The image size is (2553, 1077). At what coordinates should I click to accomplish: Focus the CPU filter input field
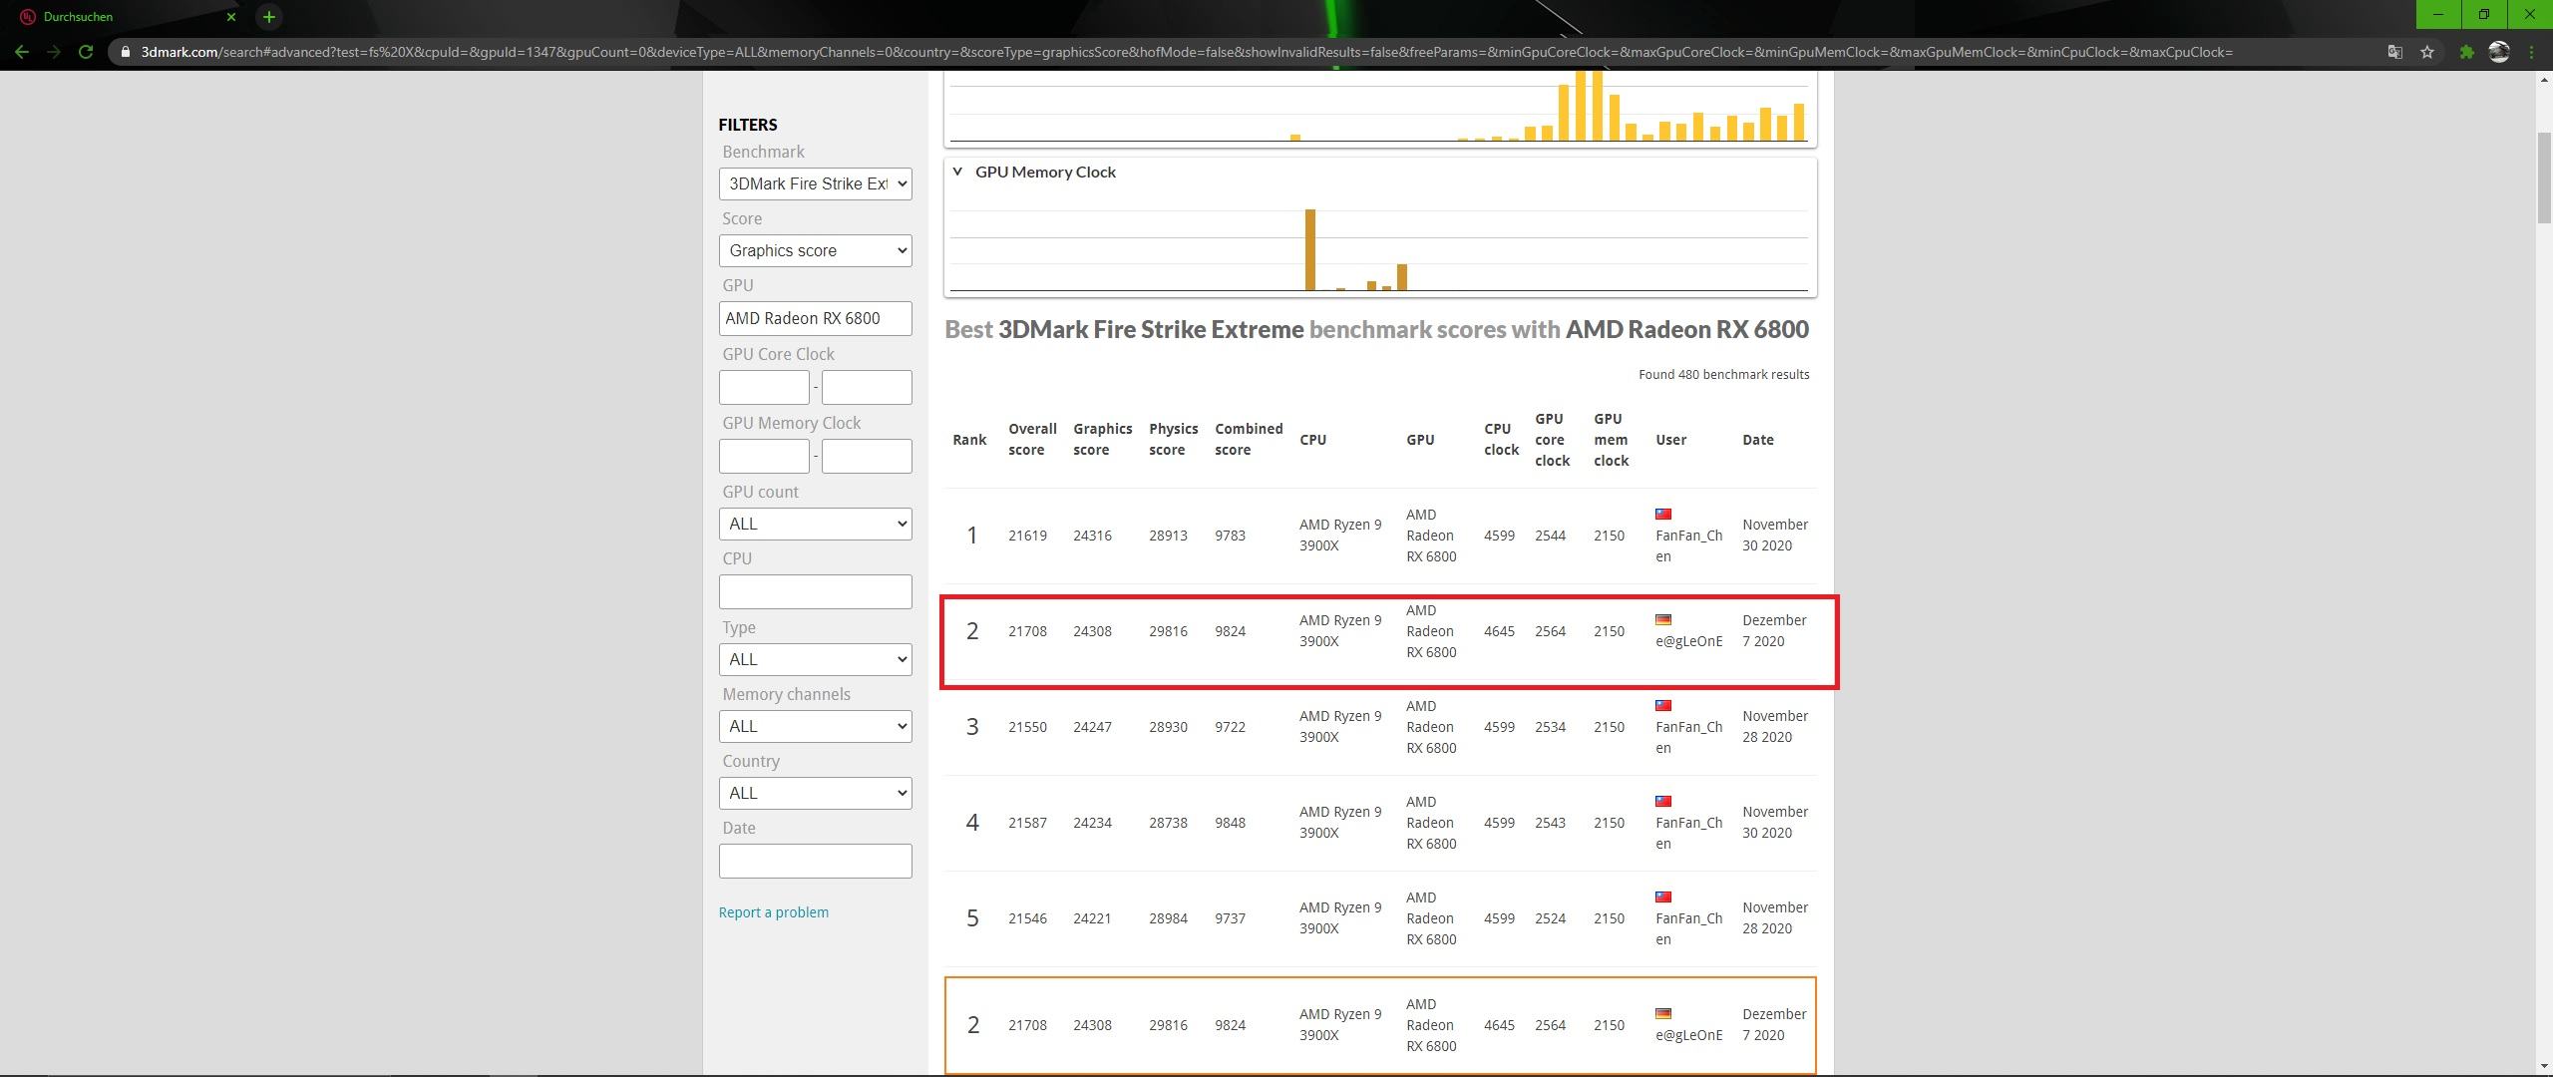815,591
